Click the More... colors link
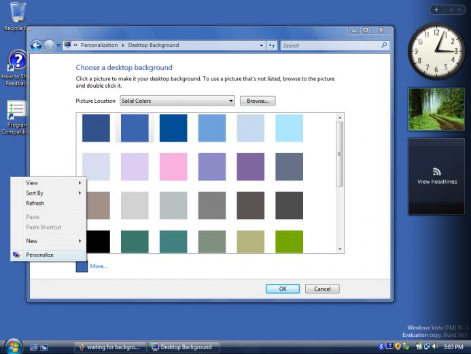Viewport: 471px width, 354px height. 99,266
